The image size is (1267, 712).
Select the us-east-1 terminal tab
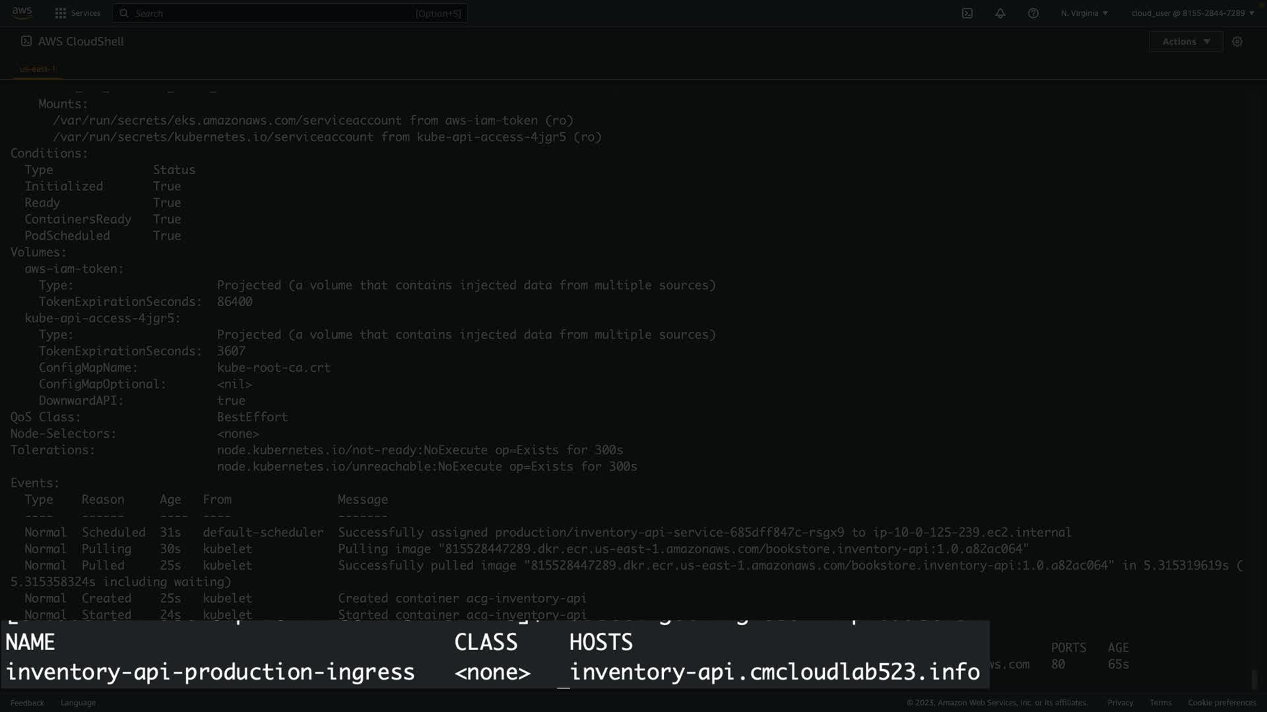click(38, 69)
